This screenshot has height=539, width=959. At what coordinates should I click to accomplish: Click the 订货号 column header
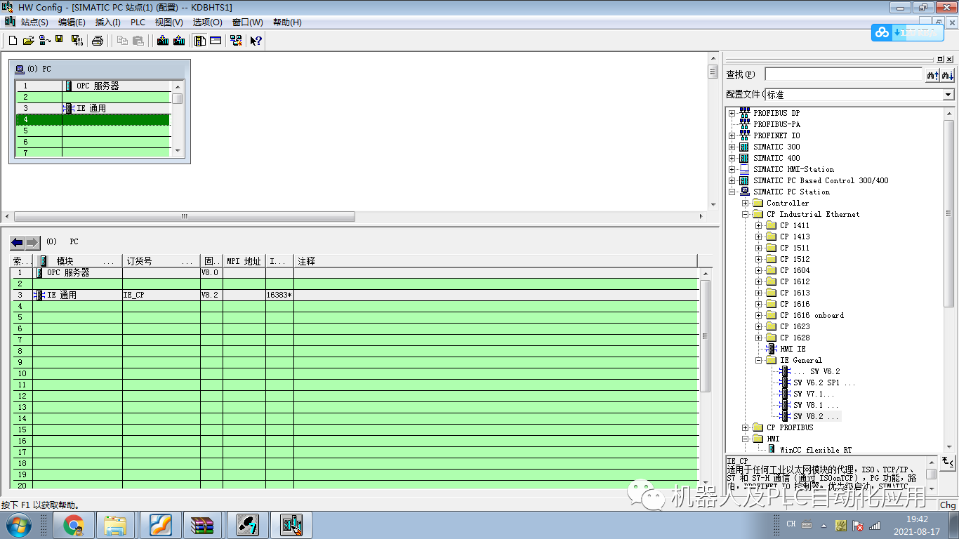pyautogui.click(x=161, y=261)
